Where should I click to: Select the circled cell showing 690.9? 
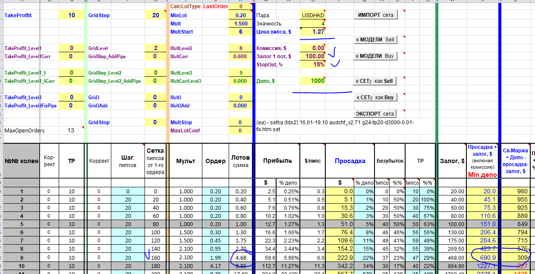click(x=483, y=257)
